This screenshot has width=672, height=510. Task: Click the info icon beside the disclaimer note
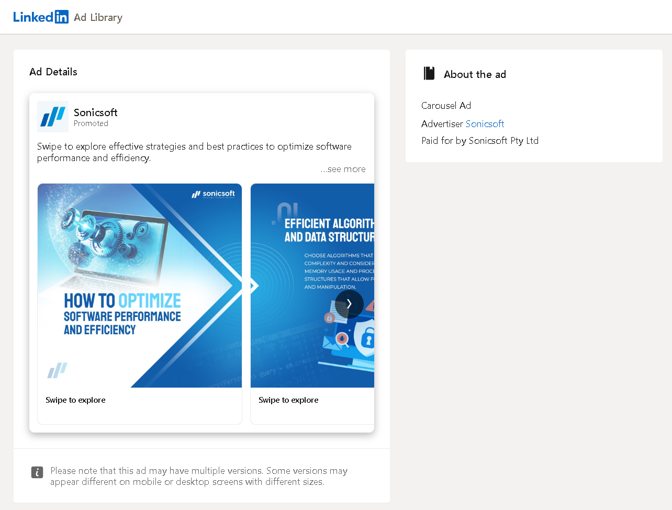pos(37,472)
